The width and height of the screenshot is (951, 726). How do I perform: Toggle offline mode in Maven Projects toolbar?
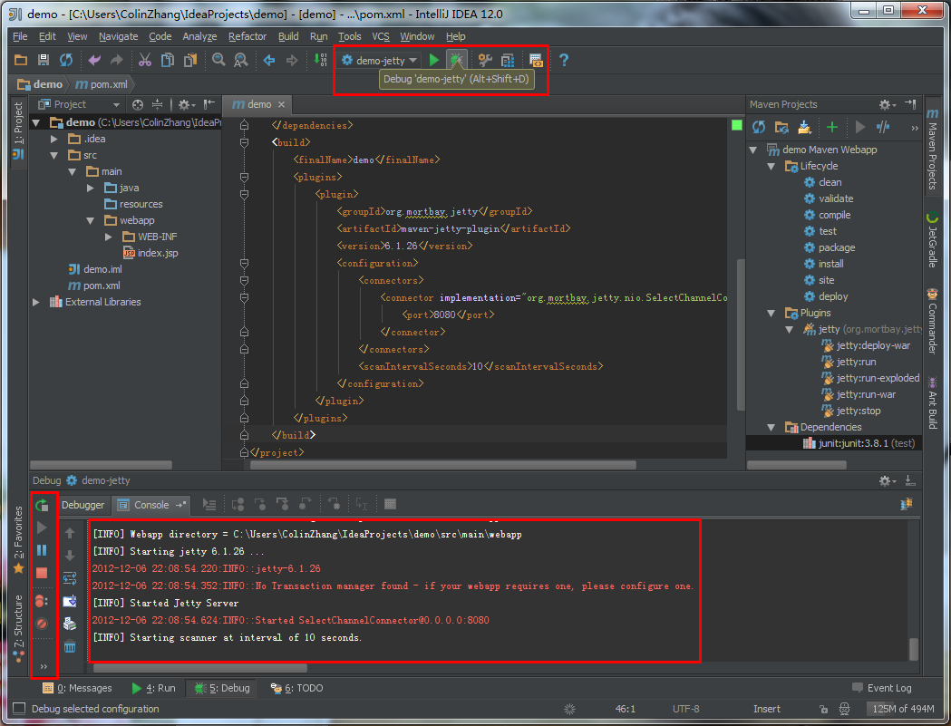pyautogui.click(x=882, y=127)
